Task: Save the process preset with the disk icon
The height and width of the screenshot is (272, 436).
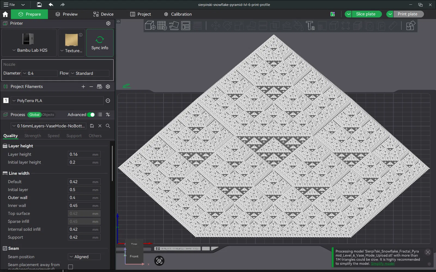Action: [92, 126]
